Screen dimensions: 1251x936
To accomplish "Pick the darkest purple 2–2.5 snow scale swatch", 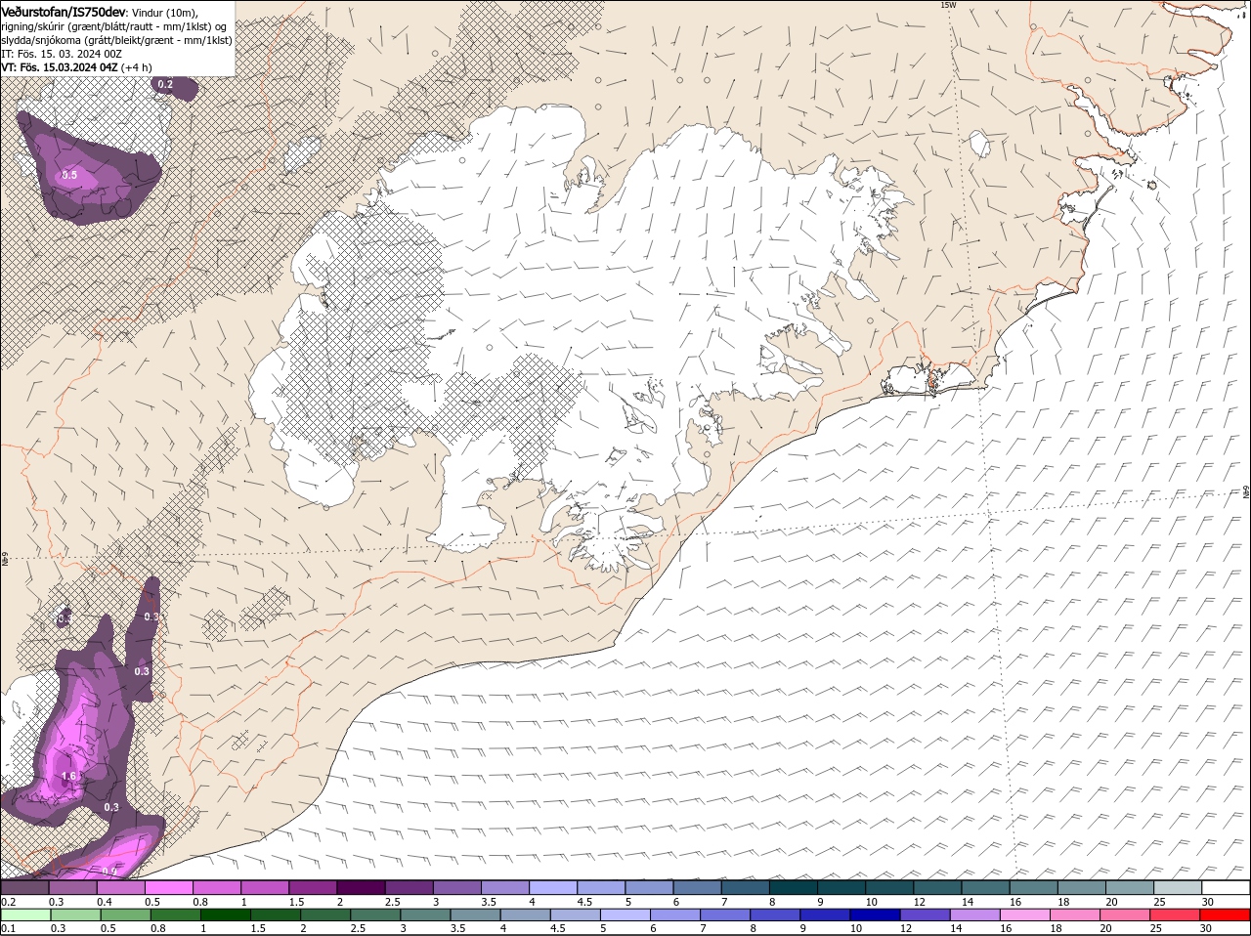I will (361, 888).
